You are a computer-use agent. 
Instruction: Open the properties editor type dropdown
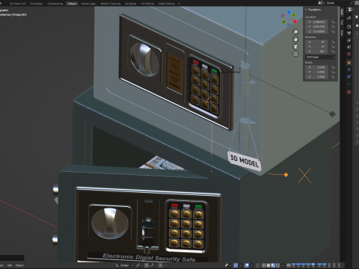coord(351,9)
